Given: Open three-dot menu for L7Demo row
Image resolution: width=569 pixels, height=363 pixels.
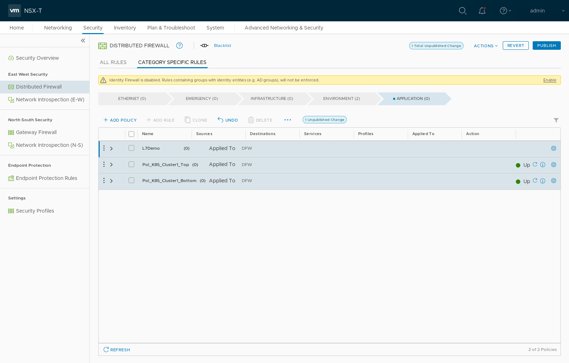Looking at the screenshot, I should 104,148.
